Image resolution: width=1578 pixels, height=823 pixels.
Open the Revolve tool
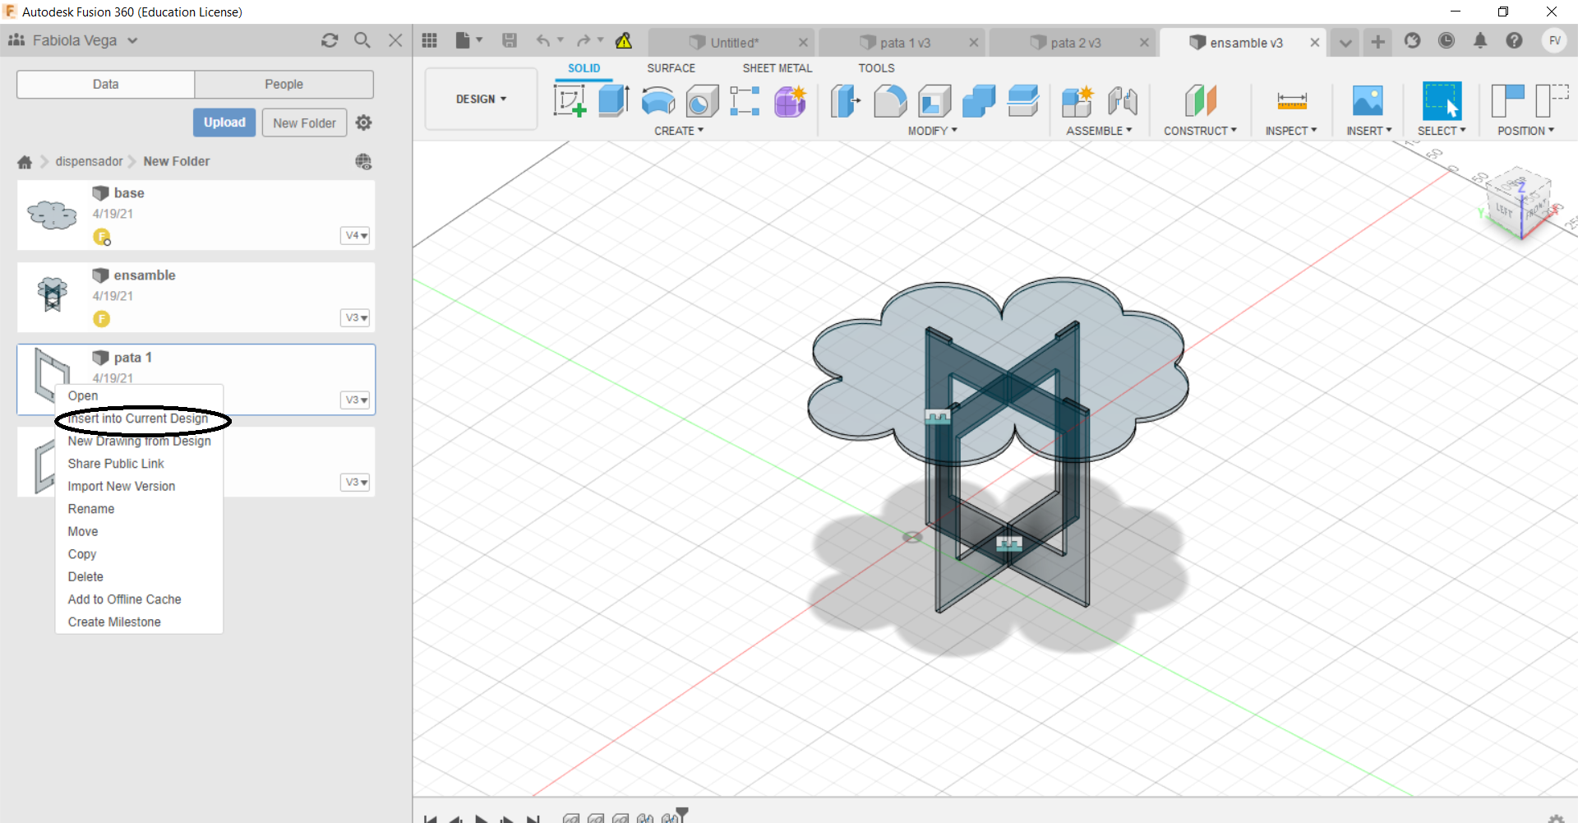click(x=658, y=100)
